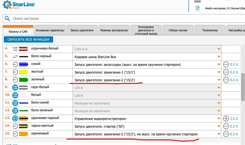The height and width of the screenshot is (145, 245).
Task: Toggle the minus polarity on blue wire row
Action: [226, 64]
